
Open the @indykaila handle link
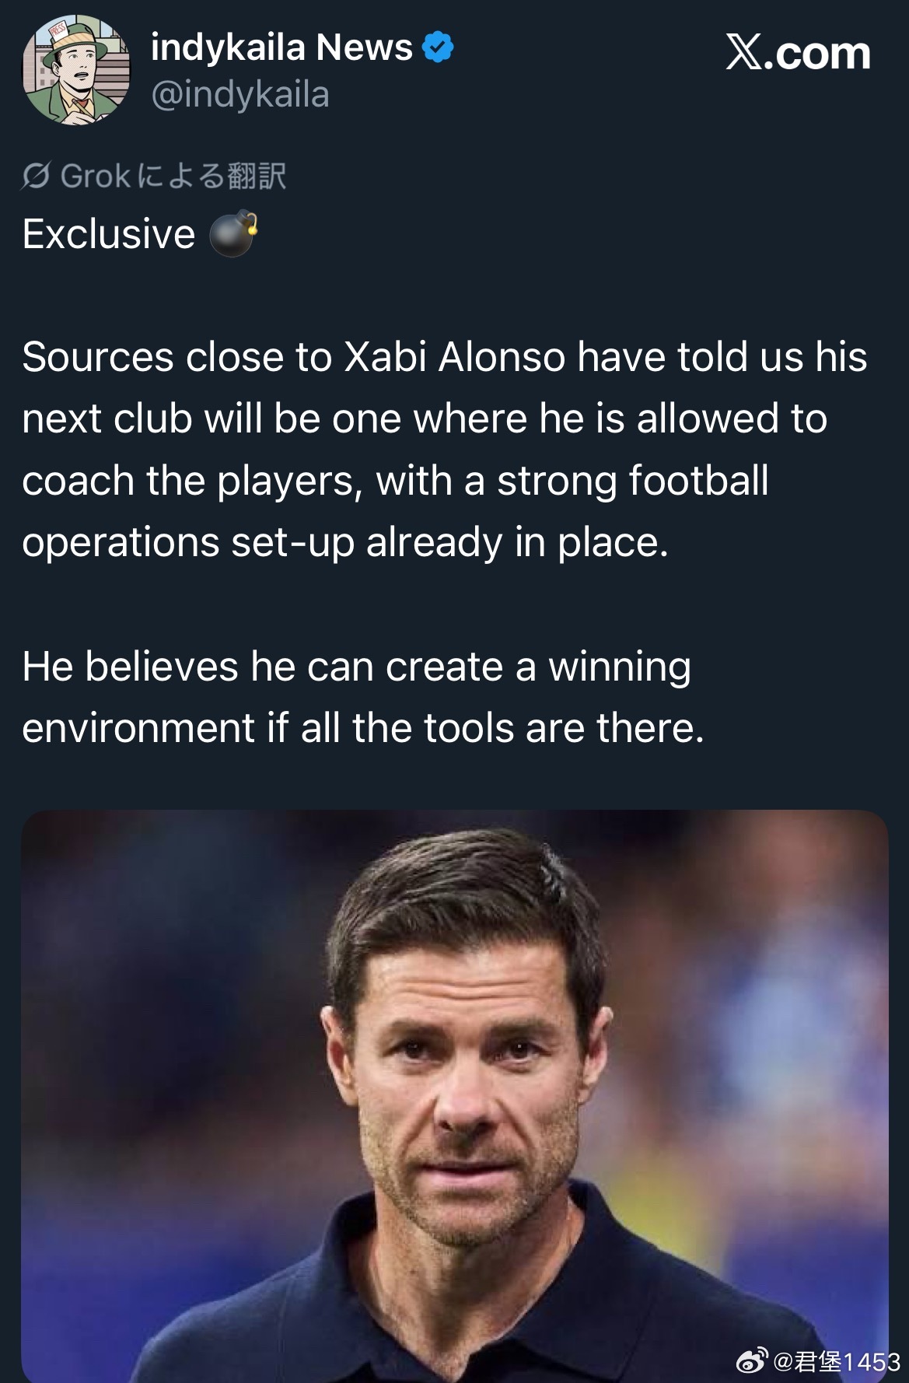(240, 95)
